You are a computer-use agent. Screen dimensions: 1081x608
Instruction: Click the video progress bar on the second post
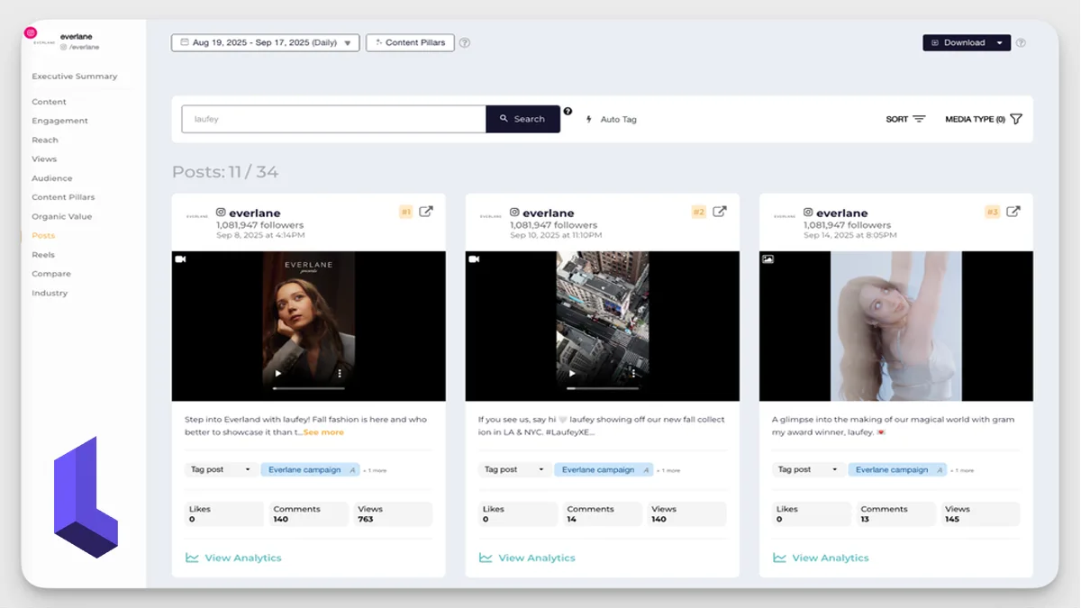tap(604, 390)
